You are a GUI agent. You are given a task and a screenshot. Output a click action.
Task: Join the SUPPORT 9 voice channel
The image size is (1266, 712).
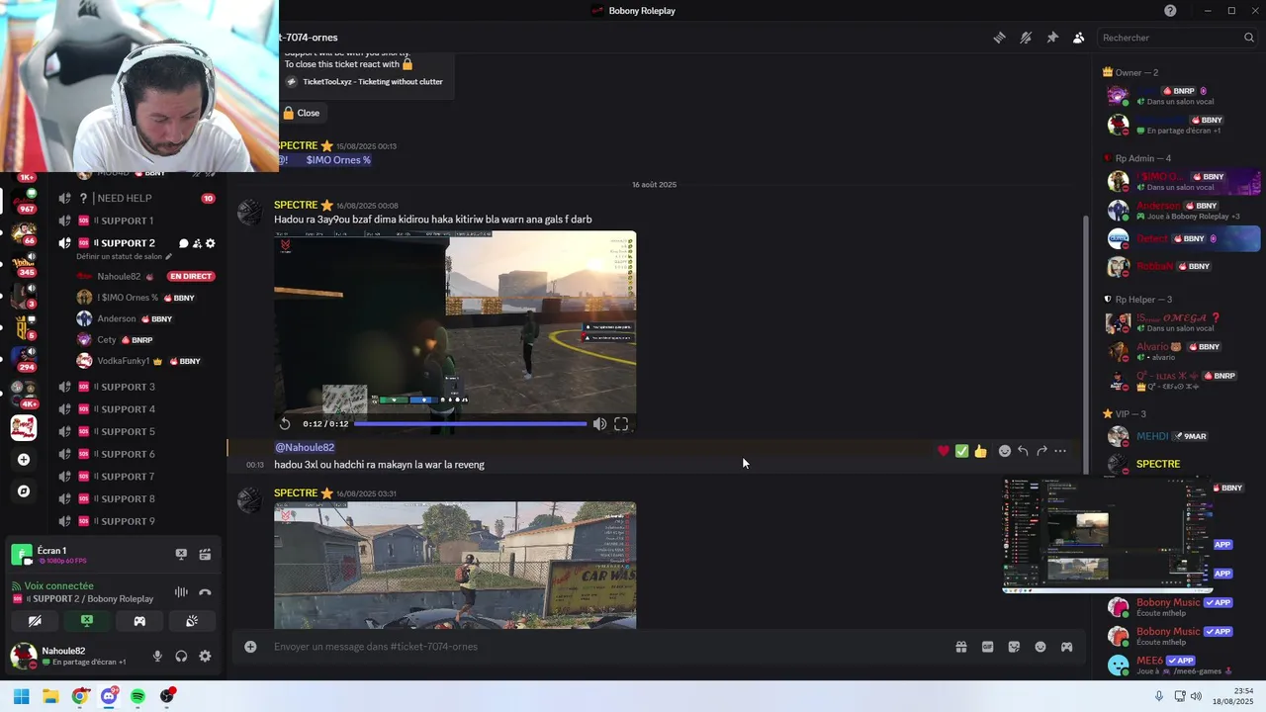138,521
